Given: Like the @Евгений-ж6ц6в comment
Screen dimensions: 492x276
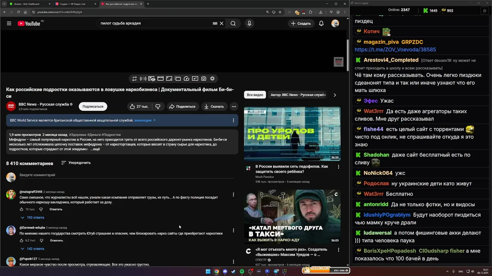Looking at the screenshot, I should (x=22, y=240).
